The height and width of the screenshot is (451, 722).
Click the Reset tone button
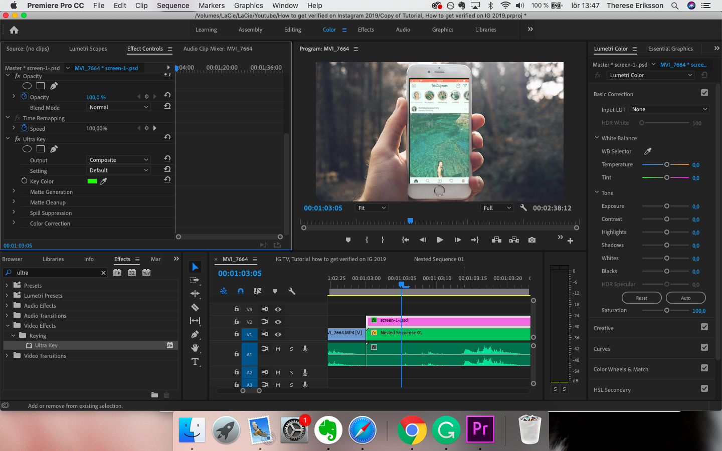point(641,298)
